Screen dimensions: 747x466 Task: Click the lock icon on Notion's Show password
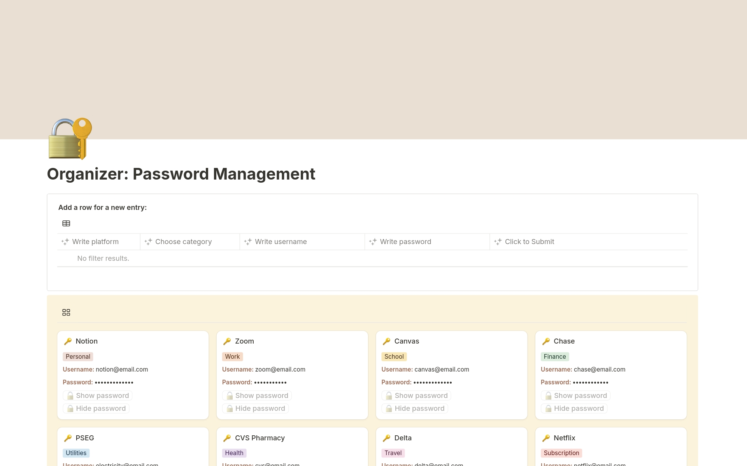tap(70, 396)
